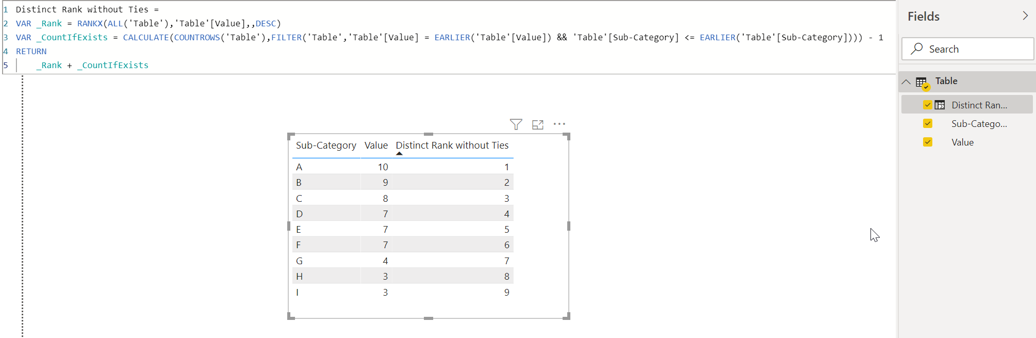This screenshot has width=1036, height=338.
Task: Click RETURN keyword in formula
Action: click(x=31, y=51)
